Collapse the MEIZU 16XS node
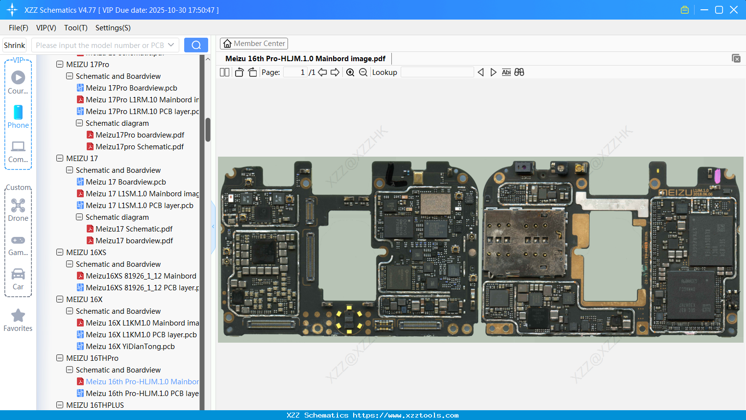Image resolution: width=746 pixels, height=420 pixels. [x=60, y=252]
